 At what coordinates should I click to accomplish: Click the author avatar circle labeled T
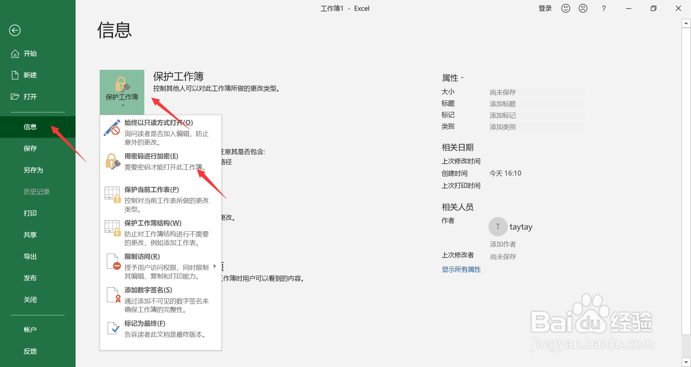pyautogui.click(x=498, y=227)
